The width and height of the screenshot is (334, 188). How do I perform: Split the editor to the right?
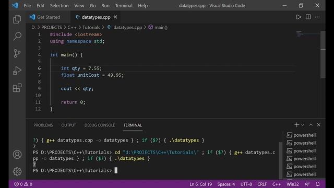[x=308, y=17]
